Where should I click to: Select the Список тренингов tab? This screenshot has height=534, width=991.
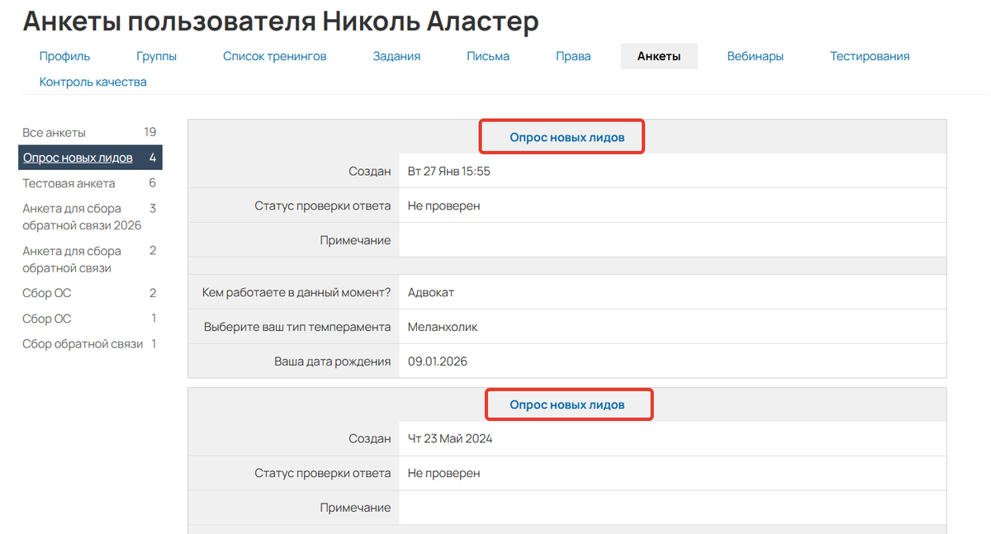pyautogui.click(x=274, y=55)
